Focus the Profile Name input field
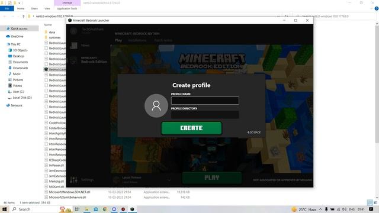Image resolution: width=379 pixels, height=213 pixels. pyautogui.click(x=205, y=101)
